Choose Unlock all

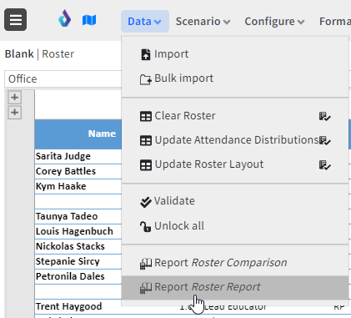pos(235,226)
